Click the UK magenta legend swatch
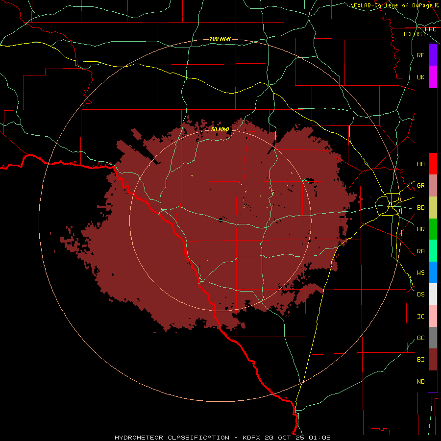441x441 pixels. coord(433,76)
